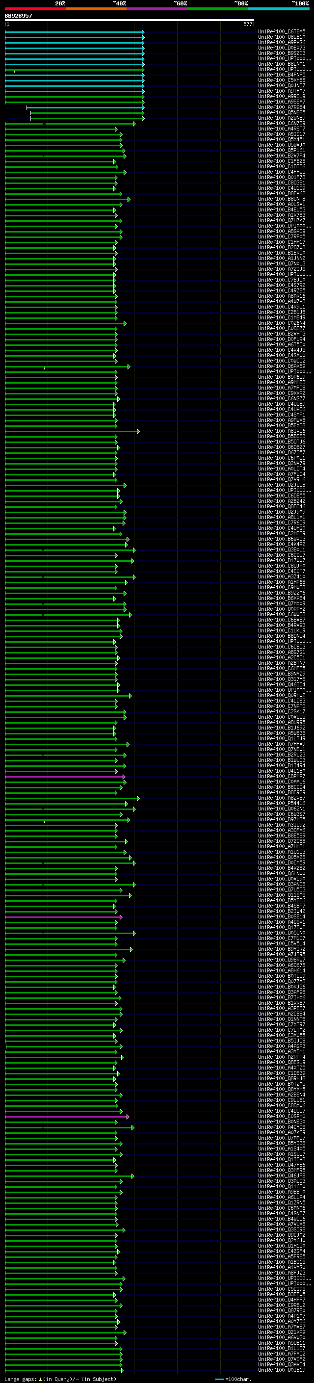This screenshot has width=314, height=1383.
Task: Select the label UniRef100_A4RST7
Action: click(282, 129)
